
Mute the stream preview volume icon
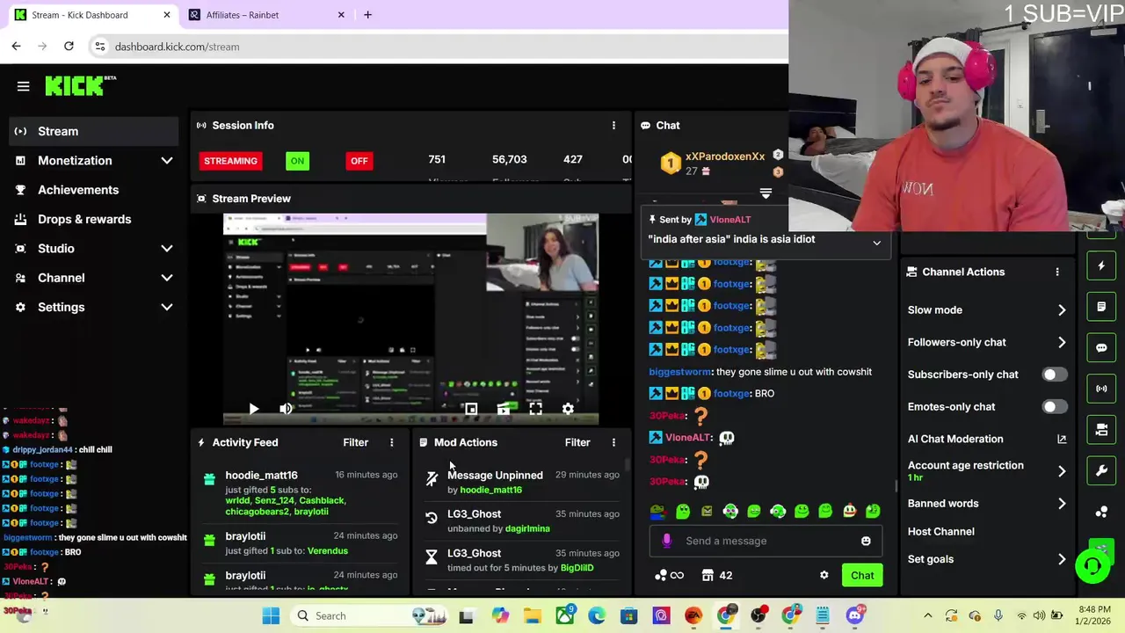point(286,409)
